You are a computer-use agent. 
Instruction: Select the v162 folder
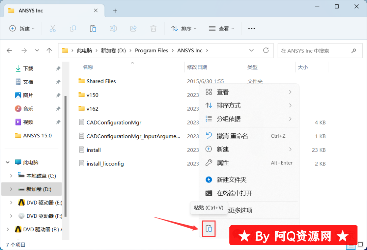92,109
